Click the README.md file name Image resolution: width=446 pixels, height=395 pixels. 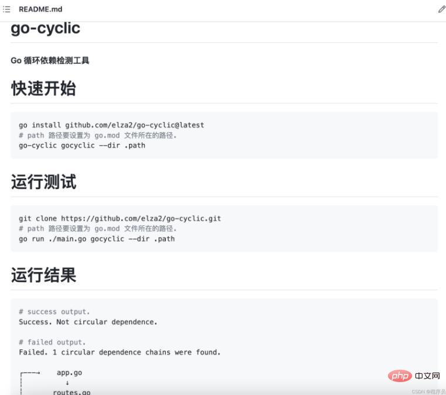(40, 9)
